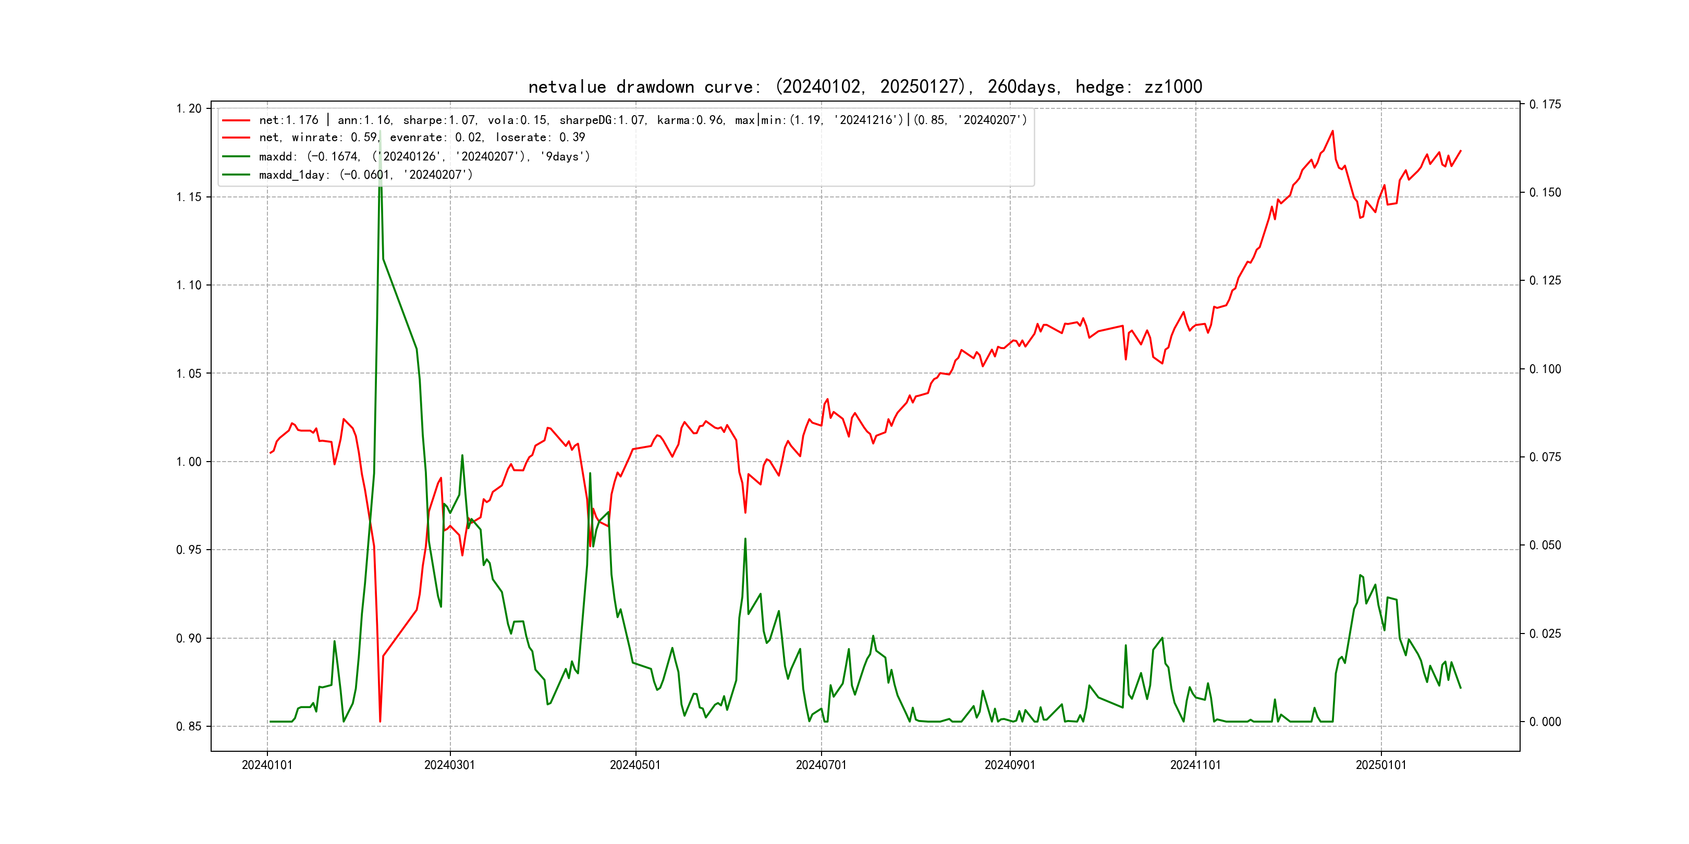Click the 20240901 x-axis date label
This screenshot has height=844, width=1689.
[x=1010, y=765]
